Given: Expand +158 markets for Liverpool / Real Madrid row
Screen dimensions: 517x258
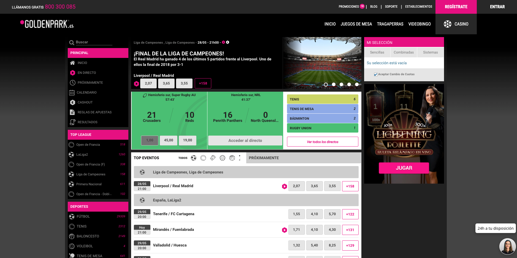Looking at the screenshot, I should coord(350,186).
